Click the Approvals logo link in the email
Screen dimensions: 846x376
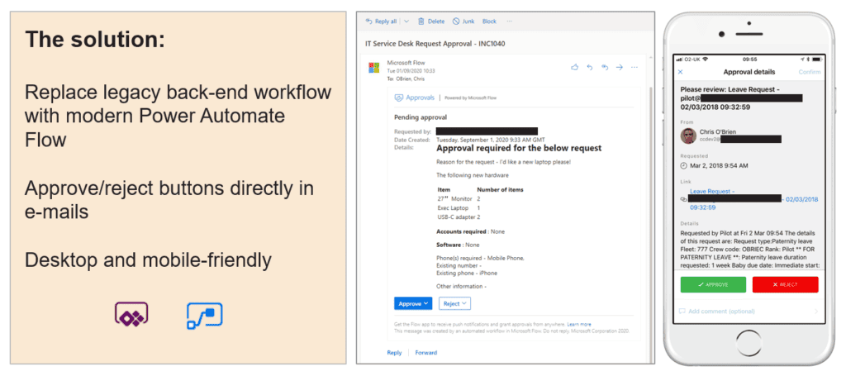pos(415,98)
